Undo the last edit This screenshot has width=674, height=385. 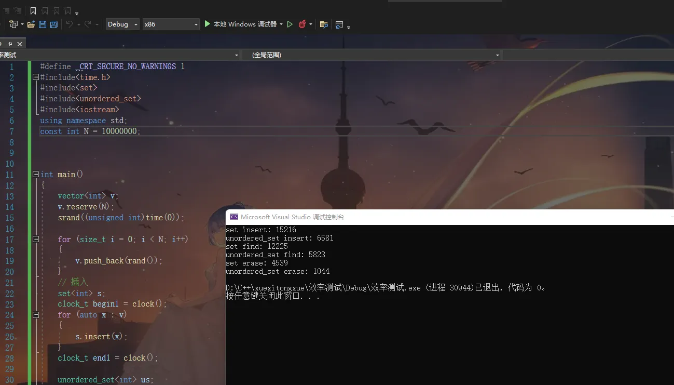(69, 24)
